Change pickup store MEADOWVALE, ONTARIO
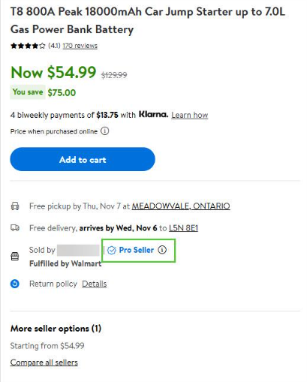 coord(181,206)
